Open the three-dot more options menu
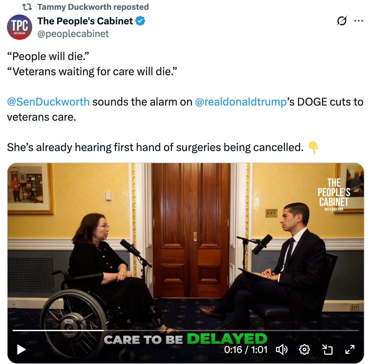Screen dimensions: 374x364 tap(359, 21)
